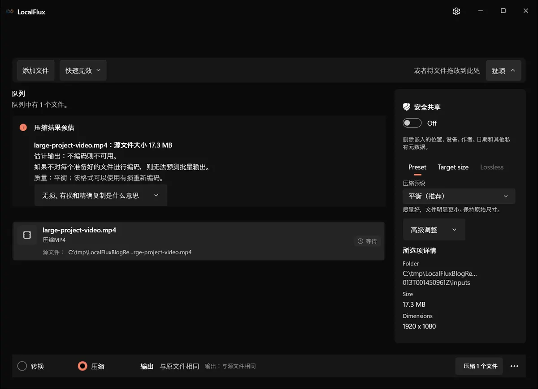This screenshot has height=389, width=538.
Task: Expand the 高级调整 section
Action: tap(434, 230)
